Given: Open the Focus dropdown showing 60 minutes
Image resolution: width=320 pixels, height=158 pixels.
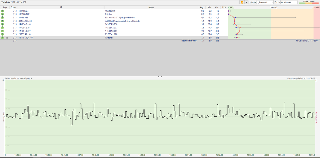Looking at the screenshot, I should point(289,2).
